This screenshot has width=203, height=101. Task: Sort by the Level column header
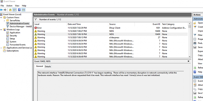[50, 24]
